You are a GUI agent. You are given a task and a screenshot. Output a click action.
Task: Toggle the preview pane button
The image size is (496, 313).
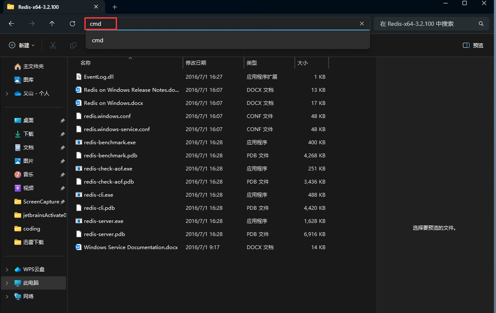473,45
